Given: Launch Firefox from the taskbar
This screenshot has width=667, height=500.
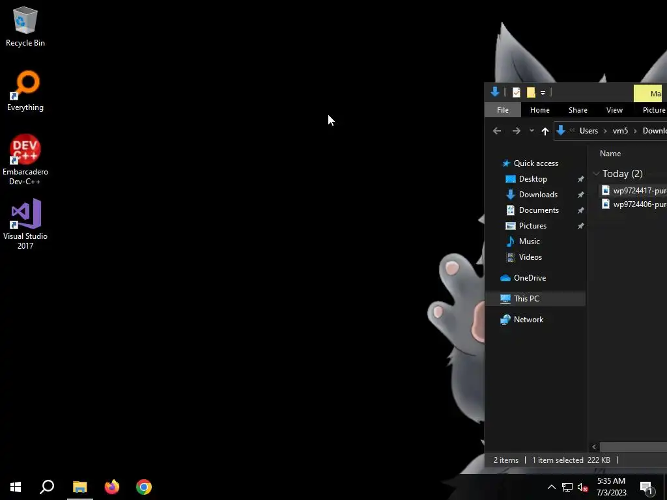Looking at the screenshot, I should (112, 487).
